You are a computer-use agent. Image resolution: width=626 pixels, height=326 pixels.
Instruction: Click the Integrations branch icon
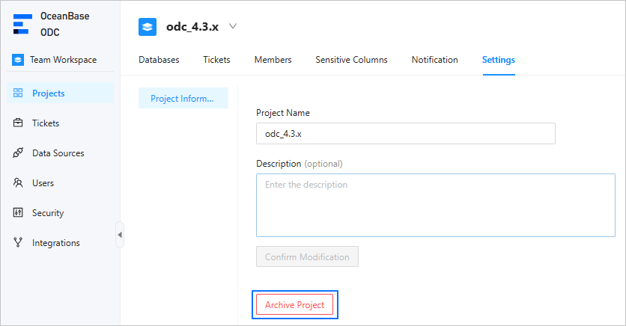(19, 243)
